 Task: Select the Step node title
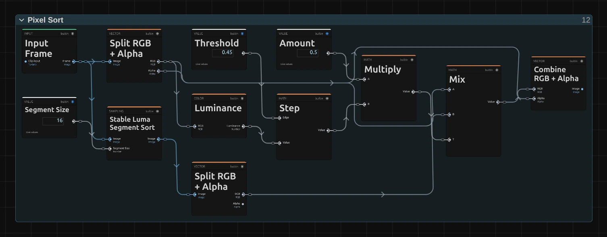tap(289, 108)
